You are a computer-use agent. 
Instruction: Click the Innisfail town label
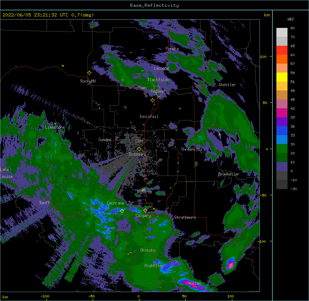pyautogui.click(x=149, y=117)
